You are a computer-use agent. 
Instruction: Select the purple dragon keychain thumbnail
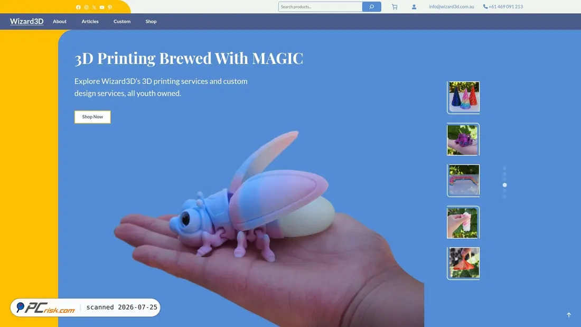click(x=463, y=139)
